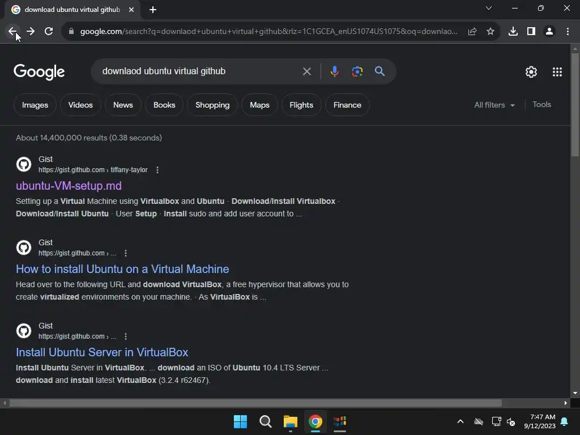Filter results by Images
Viewport: 580px width, 435px height.
point(35,105)
